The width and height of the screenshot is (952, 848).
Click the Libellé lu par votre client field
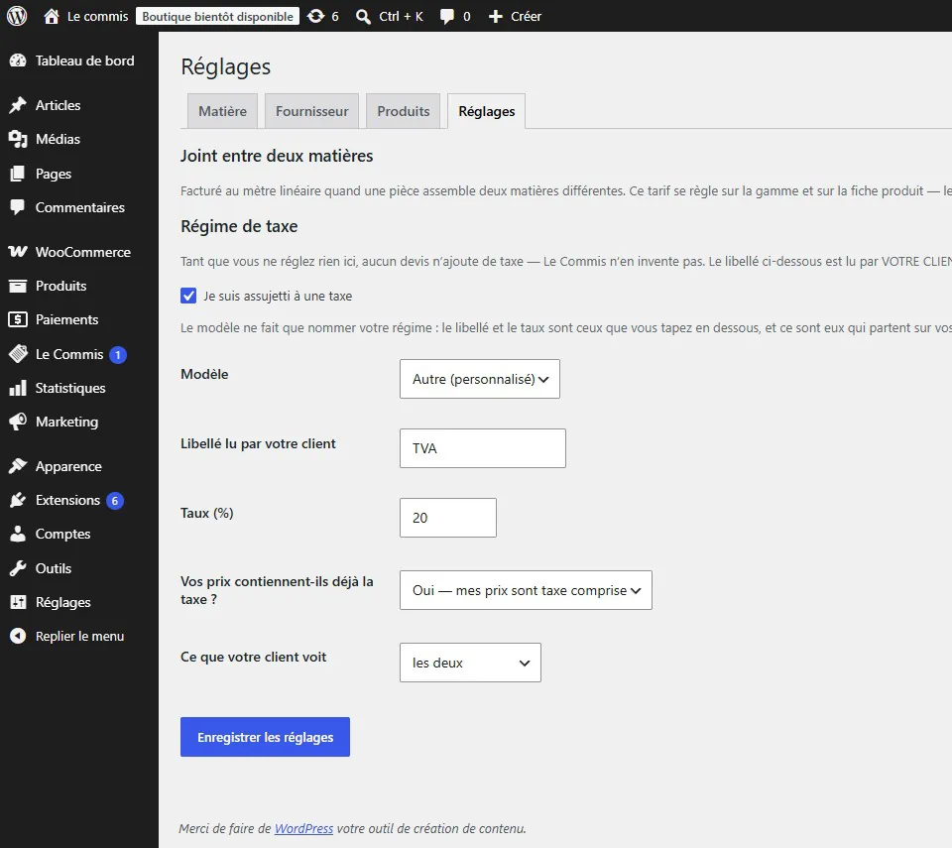tap(483, 448)
